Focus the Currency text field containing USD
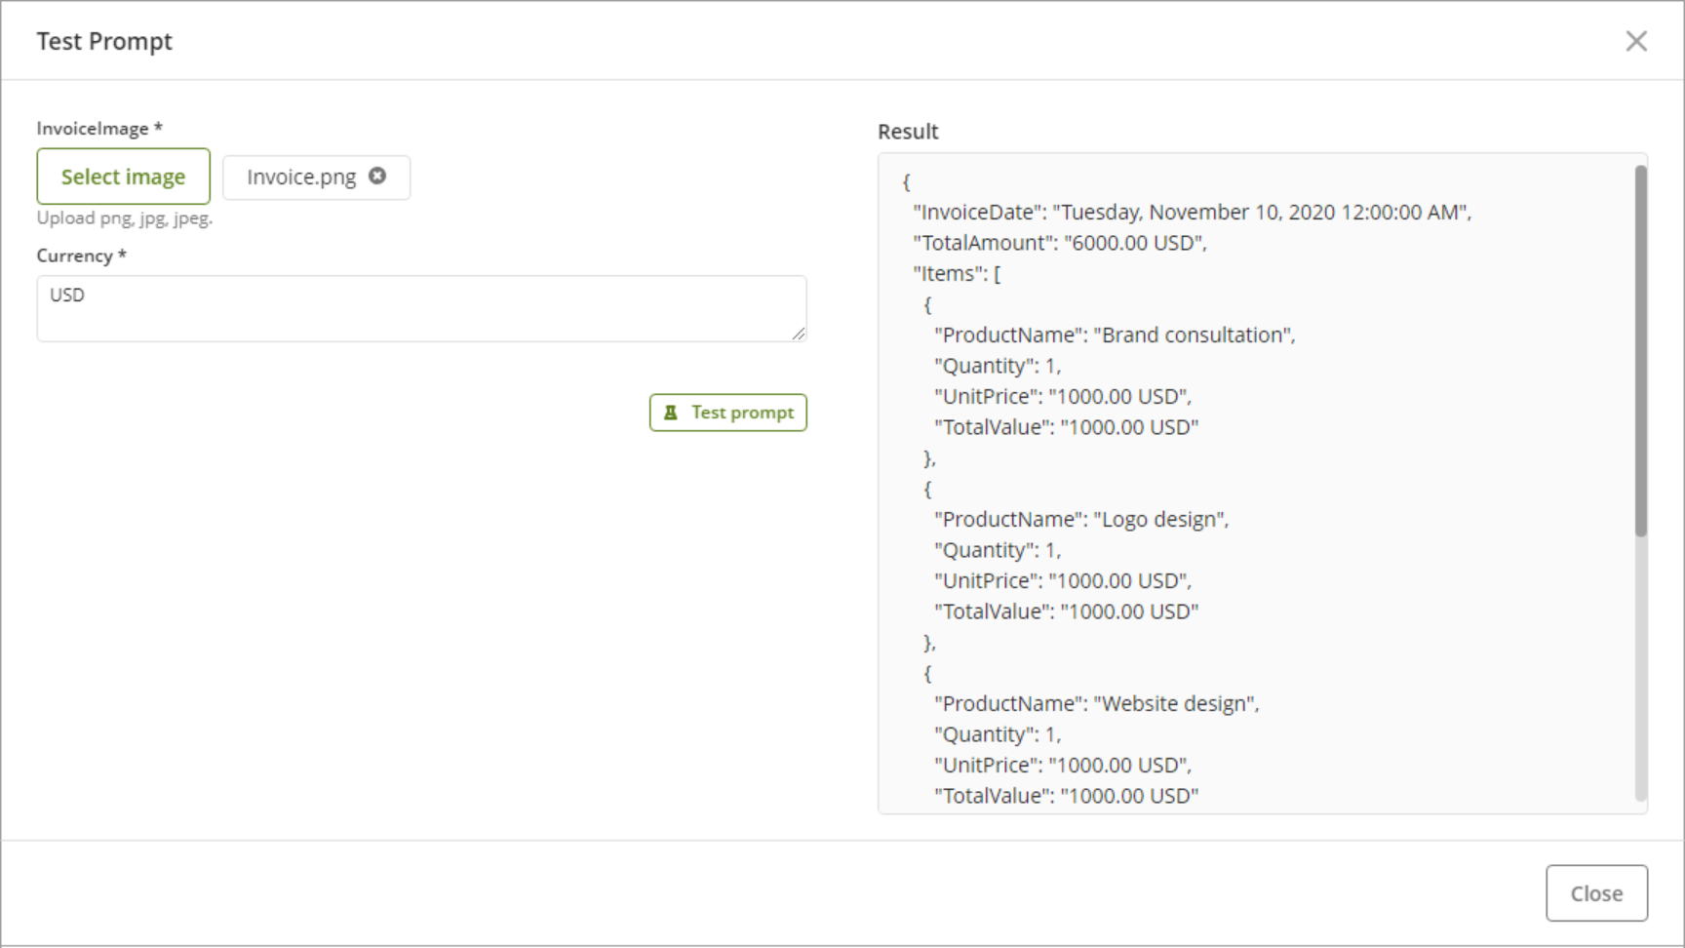This screenshot has height=948, width=1685. (x=420, y=308)
